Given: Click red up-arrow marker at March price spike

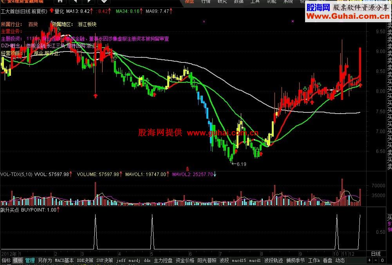Looking at the screenshot, I should pyautogui.click(x=96, y=96).
